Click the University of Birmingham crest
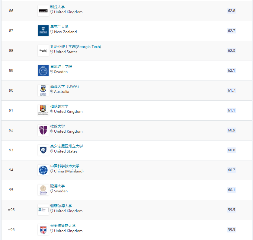This screenshot has height=240, width=253. click(43, 110)
